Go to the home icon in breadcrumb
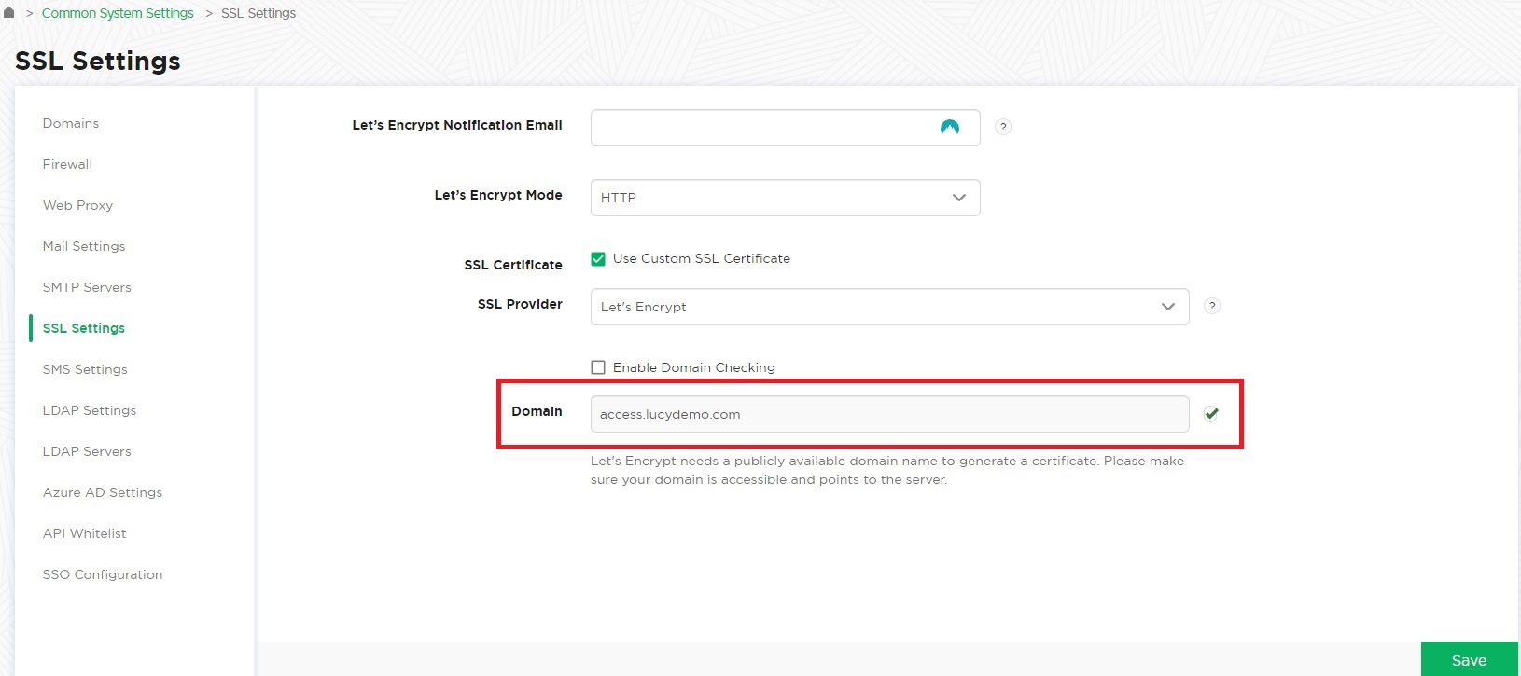The height and width of the screenshot is (676, 1521). click(x=9, y=13)
